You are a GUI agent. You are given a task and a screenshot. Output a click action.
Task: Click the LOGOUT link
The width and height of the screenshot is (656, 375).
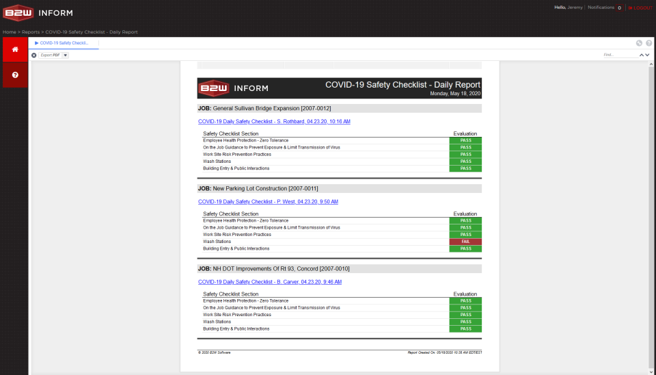[642, 8]
